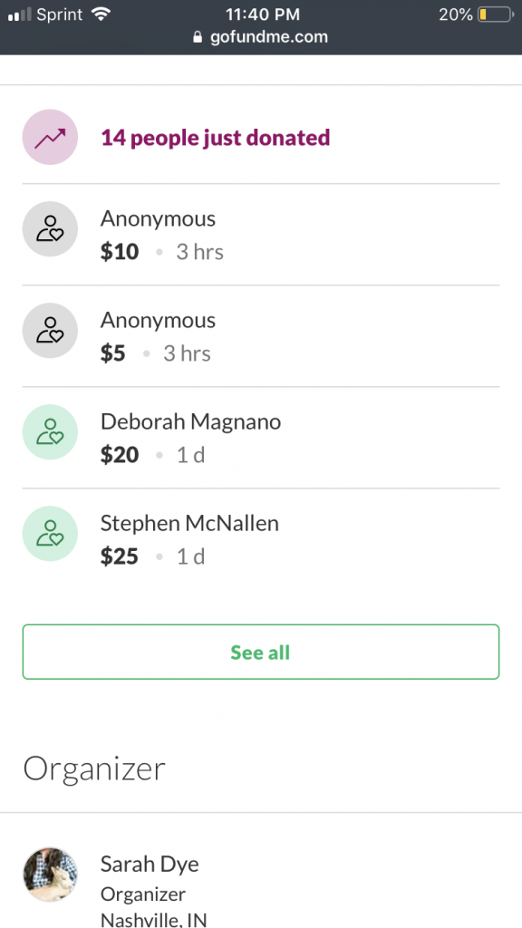Tap the Wi-Fi status icon

[x=101, y=14]
